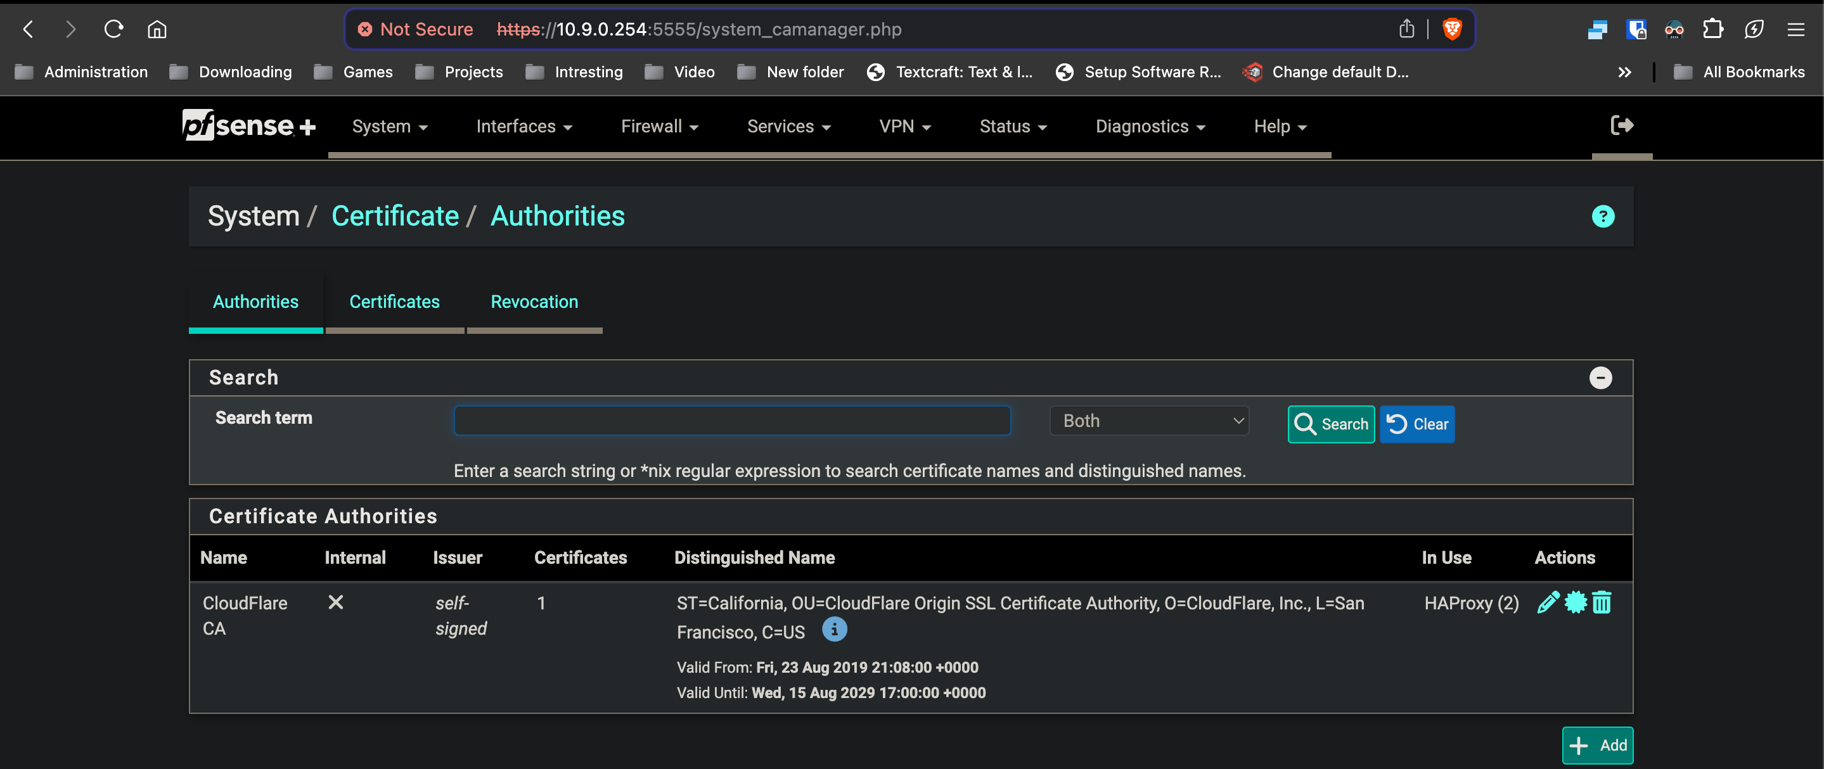
Task: Open the Help dropdown menu
Action: coord(1280,127)
